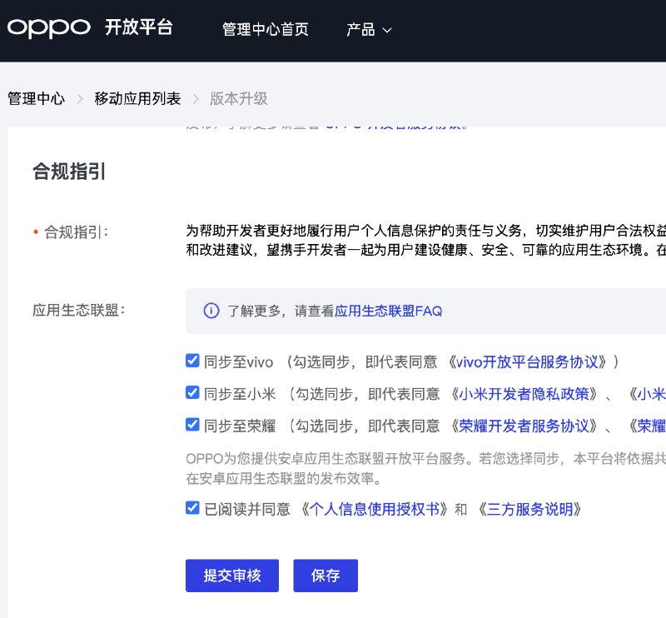Open the 小米开发者隐私政策 link
This screenshot has width=666, height=618.
click(x=524, y=394)
